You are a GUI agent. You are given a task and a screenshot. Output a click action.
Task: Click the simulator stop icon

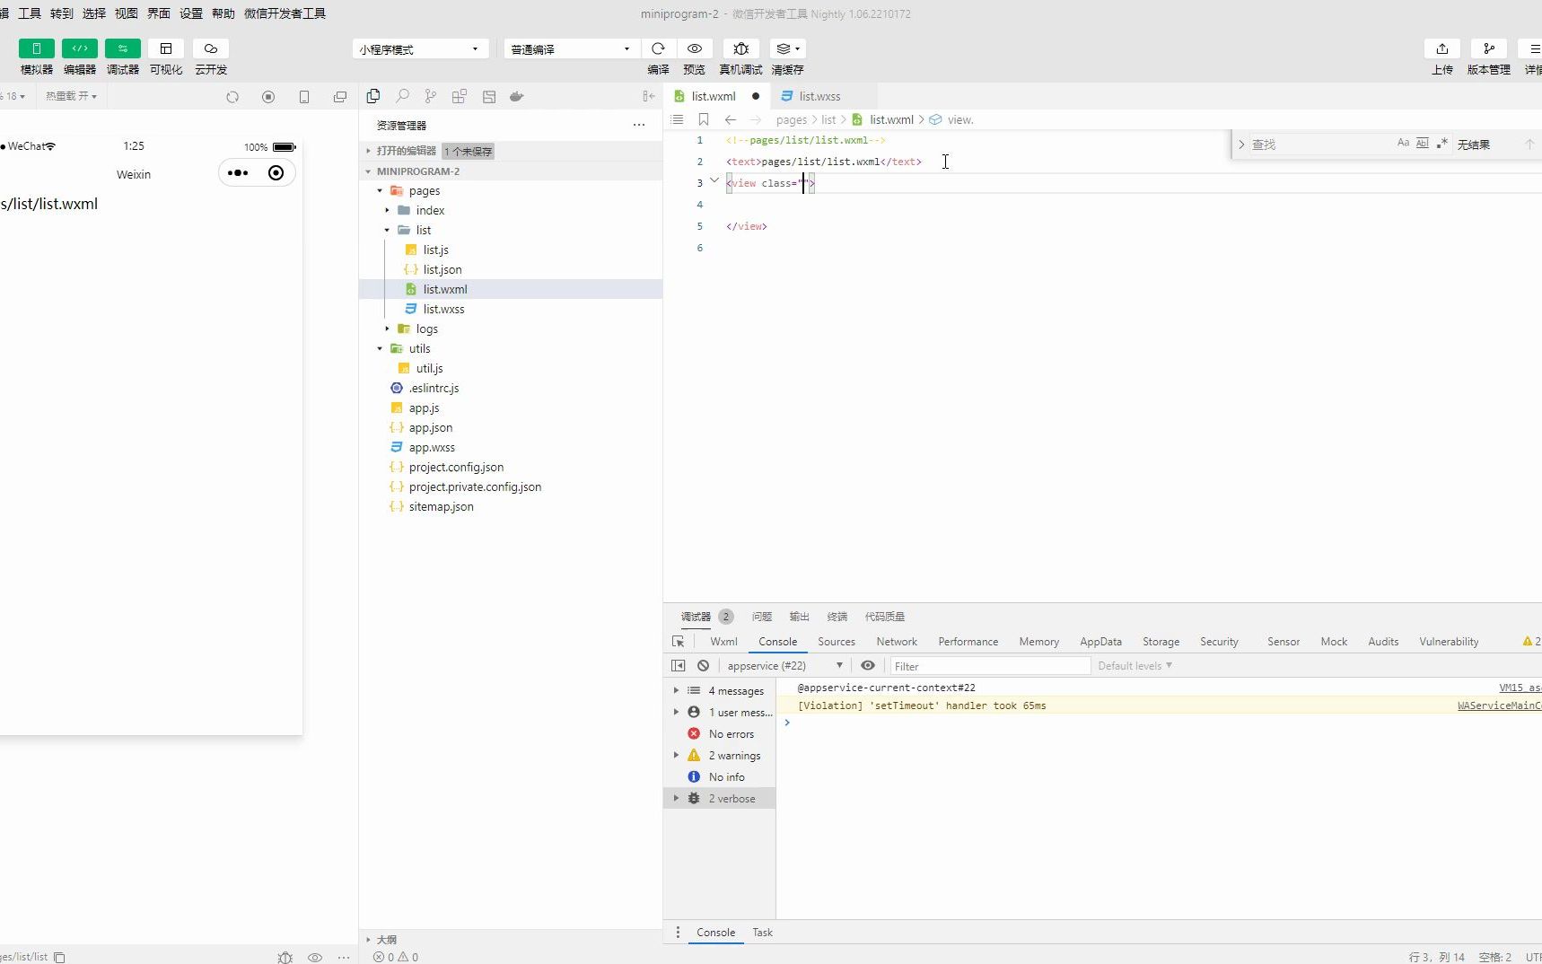268,97
